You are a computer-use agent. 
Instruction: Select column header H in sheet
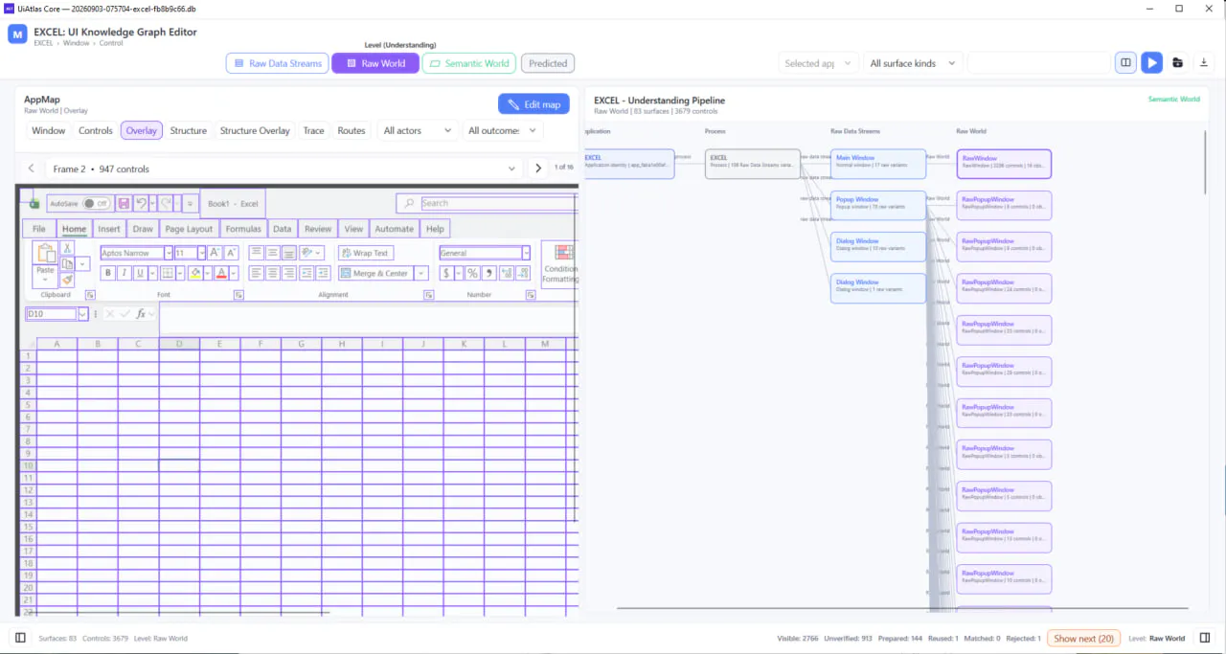click(x=342, y=344)
